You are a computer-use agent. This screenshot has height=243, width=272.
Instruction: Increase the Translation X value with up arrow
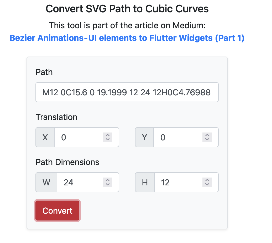[x=107, y=135]
